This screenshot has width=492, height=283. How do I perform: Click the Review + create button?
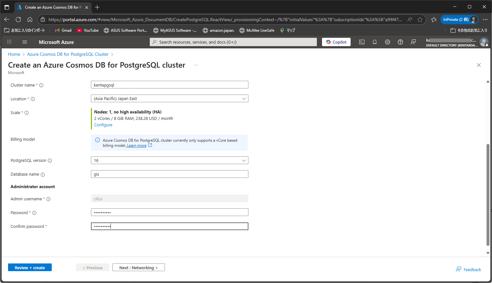30,268
